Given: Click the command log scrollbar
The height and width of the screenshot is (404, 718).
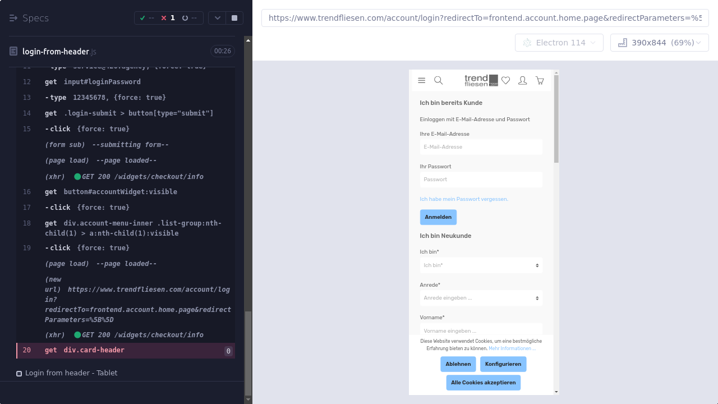Looking at the screenshot, I should (x=248, y=352).
